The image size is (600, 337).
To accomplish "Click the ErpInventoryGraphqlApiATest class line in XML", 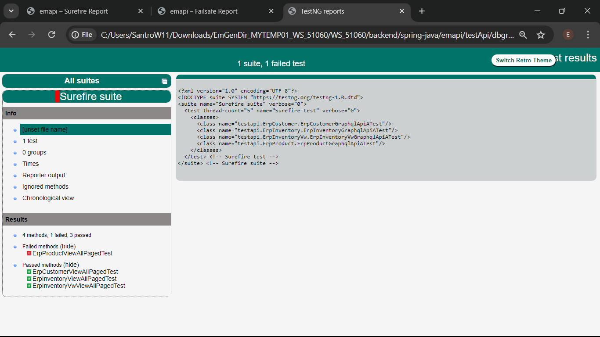I will pos(297,130).
